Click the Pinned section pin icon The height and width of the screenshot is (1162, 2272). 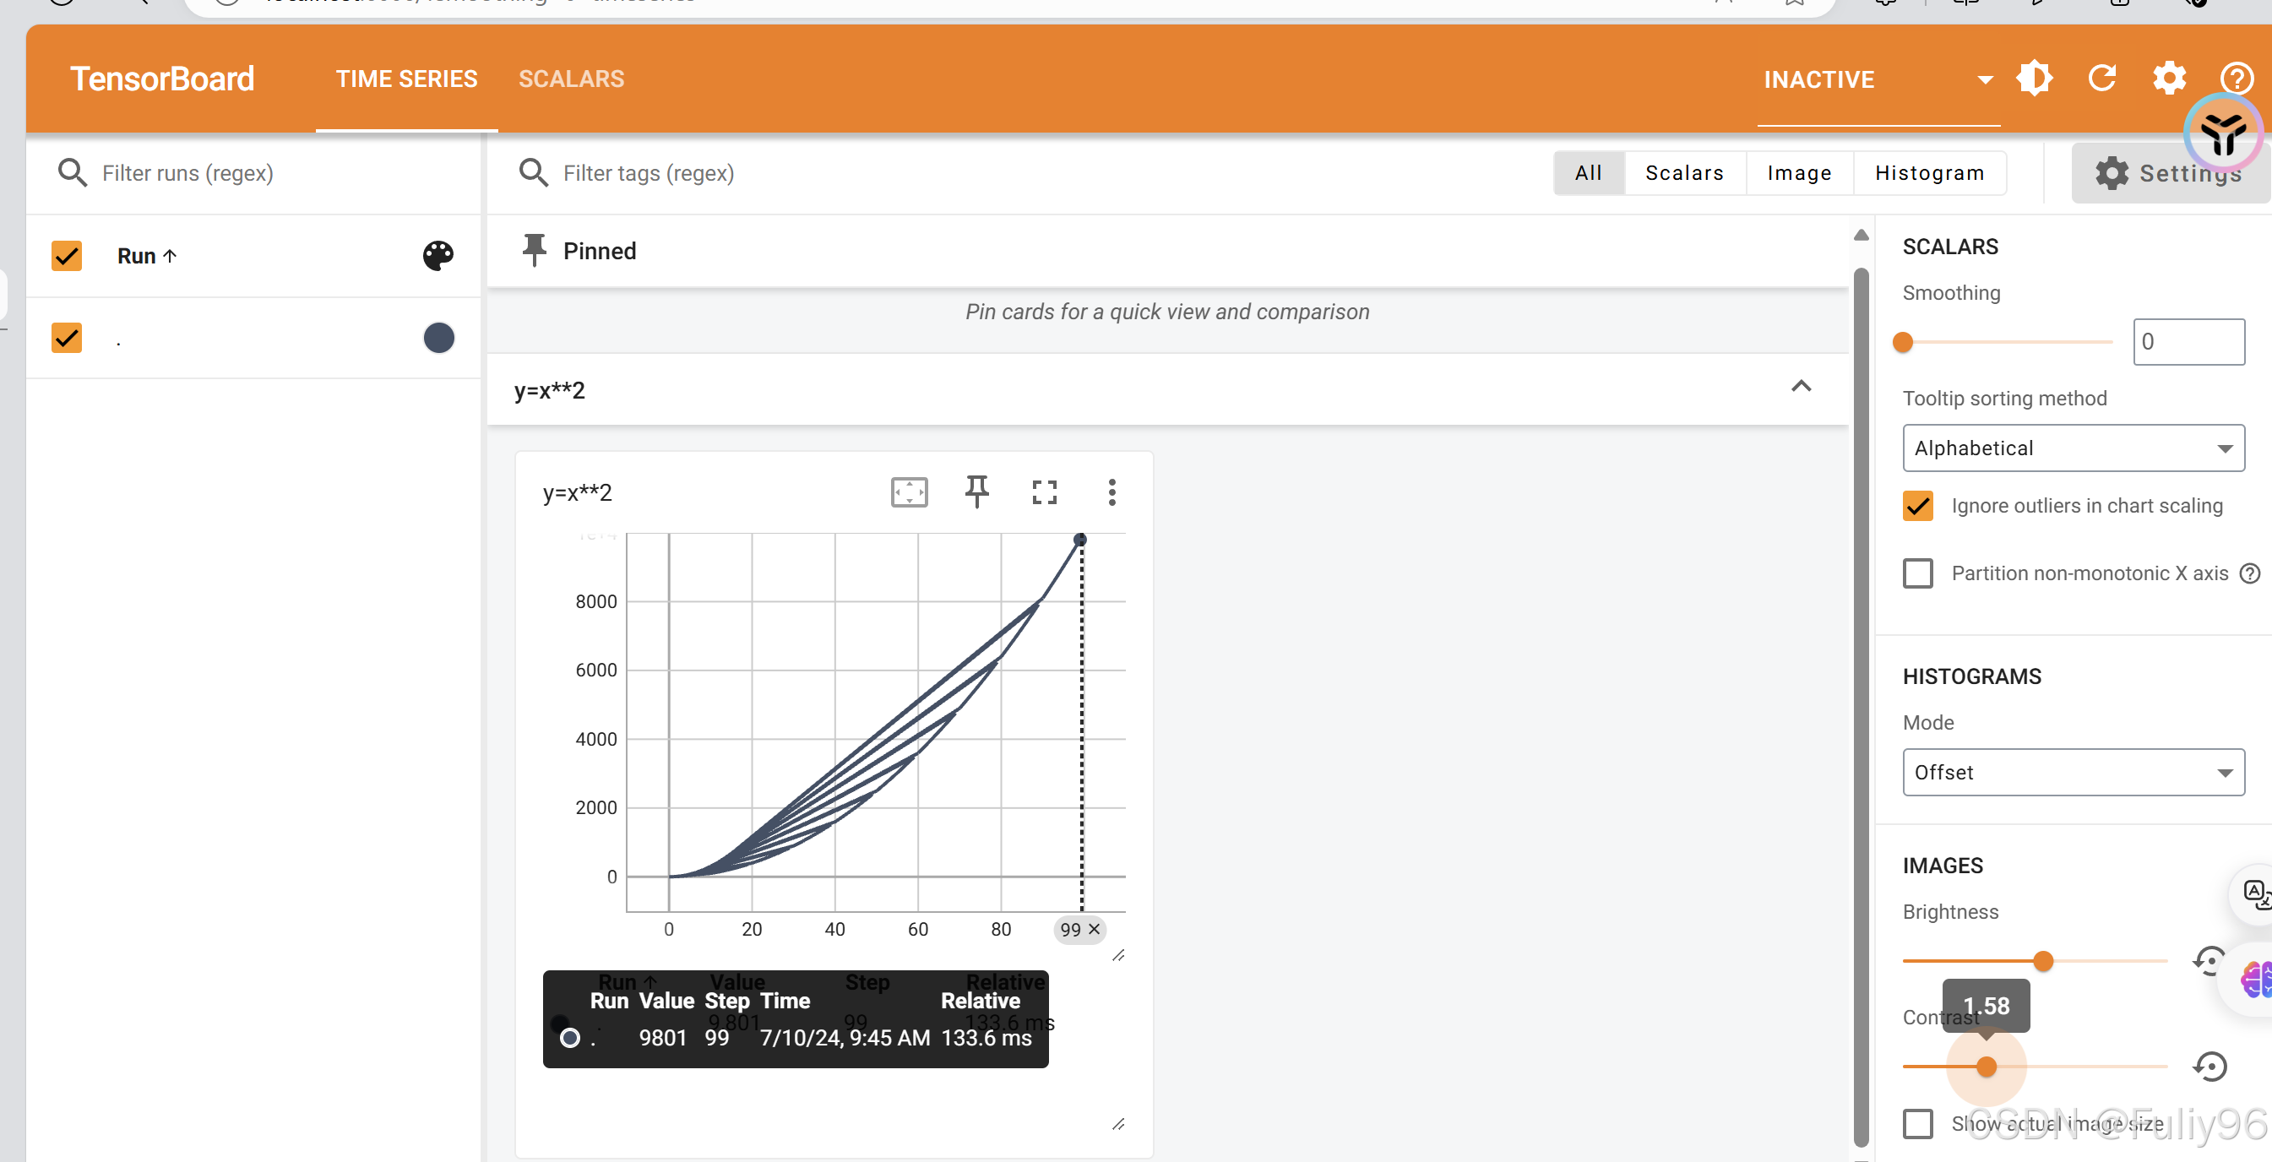pos(534,250)
